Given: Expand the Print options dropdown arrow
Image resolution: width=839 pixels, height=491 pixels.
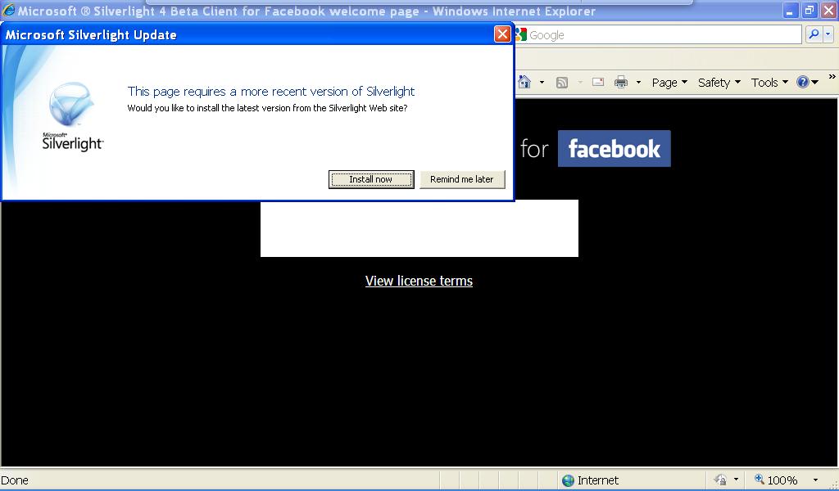Looking at the screenshot, I should pos(638,83).
